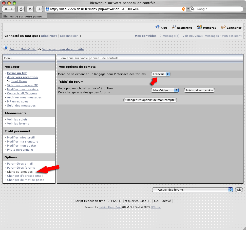Go forward with the browser forward arrow
The height and width of the screenshot is (230, 246).
click(12, 9)
